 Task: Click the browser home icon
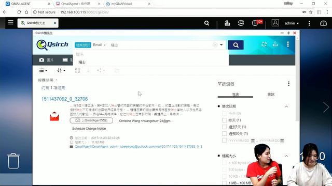[26, 12]
